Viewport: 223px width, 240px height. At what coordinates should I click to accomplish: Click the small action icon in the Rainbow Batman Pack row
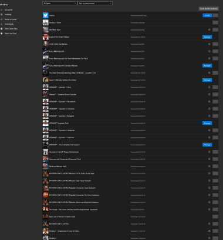[x=210, y=166]
